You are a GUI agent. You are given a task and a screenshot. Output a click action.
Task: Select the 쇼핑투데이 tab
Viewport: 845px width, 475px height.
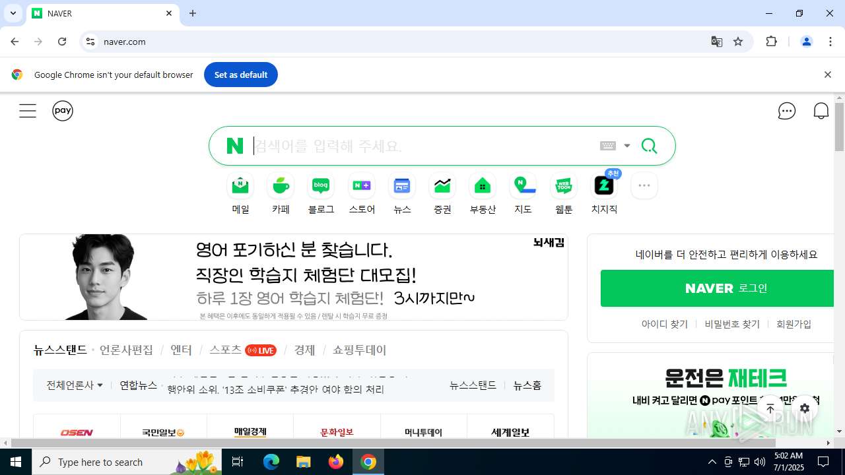pyautogui.click(x=359, y=350)
